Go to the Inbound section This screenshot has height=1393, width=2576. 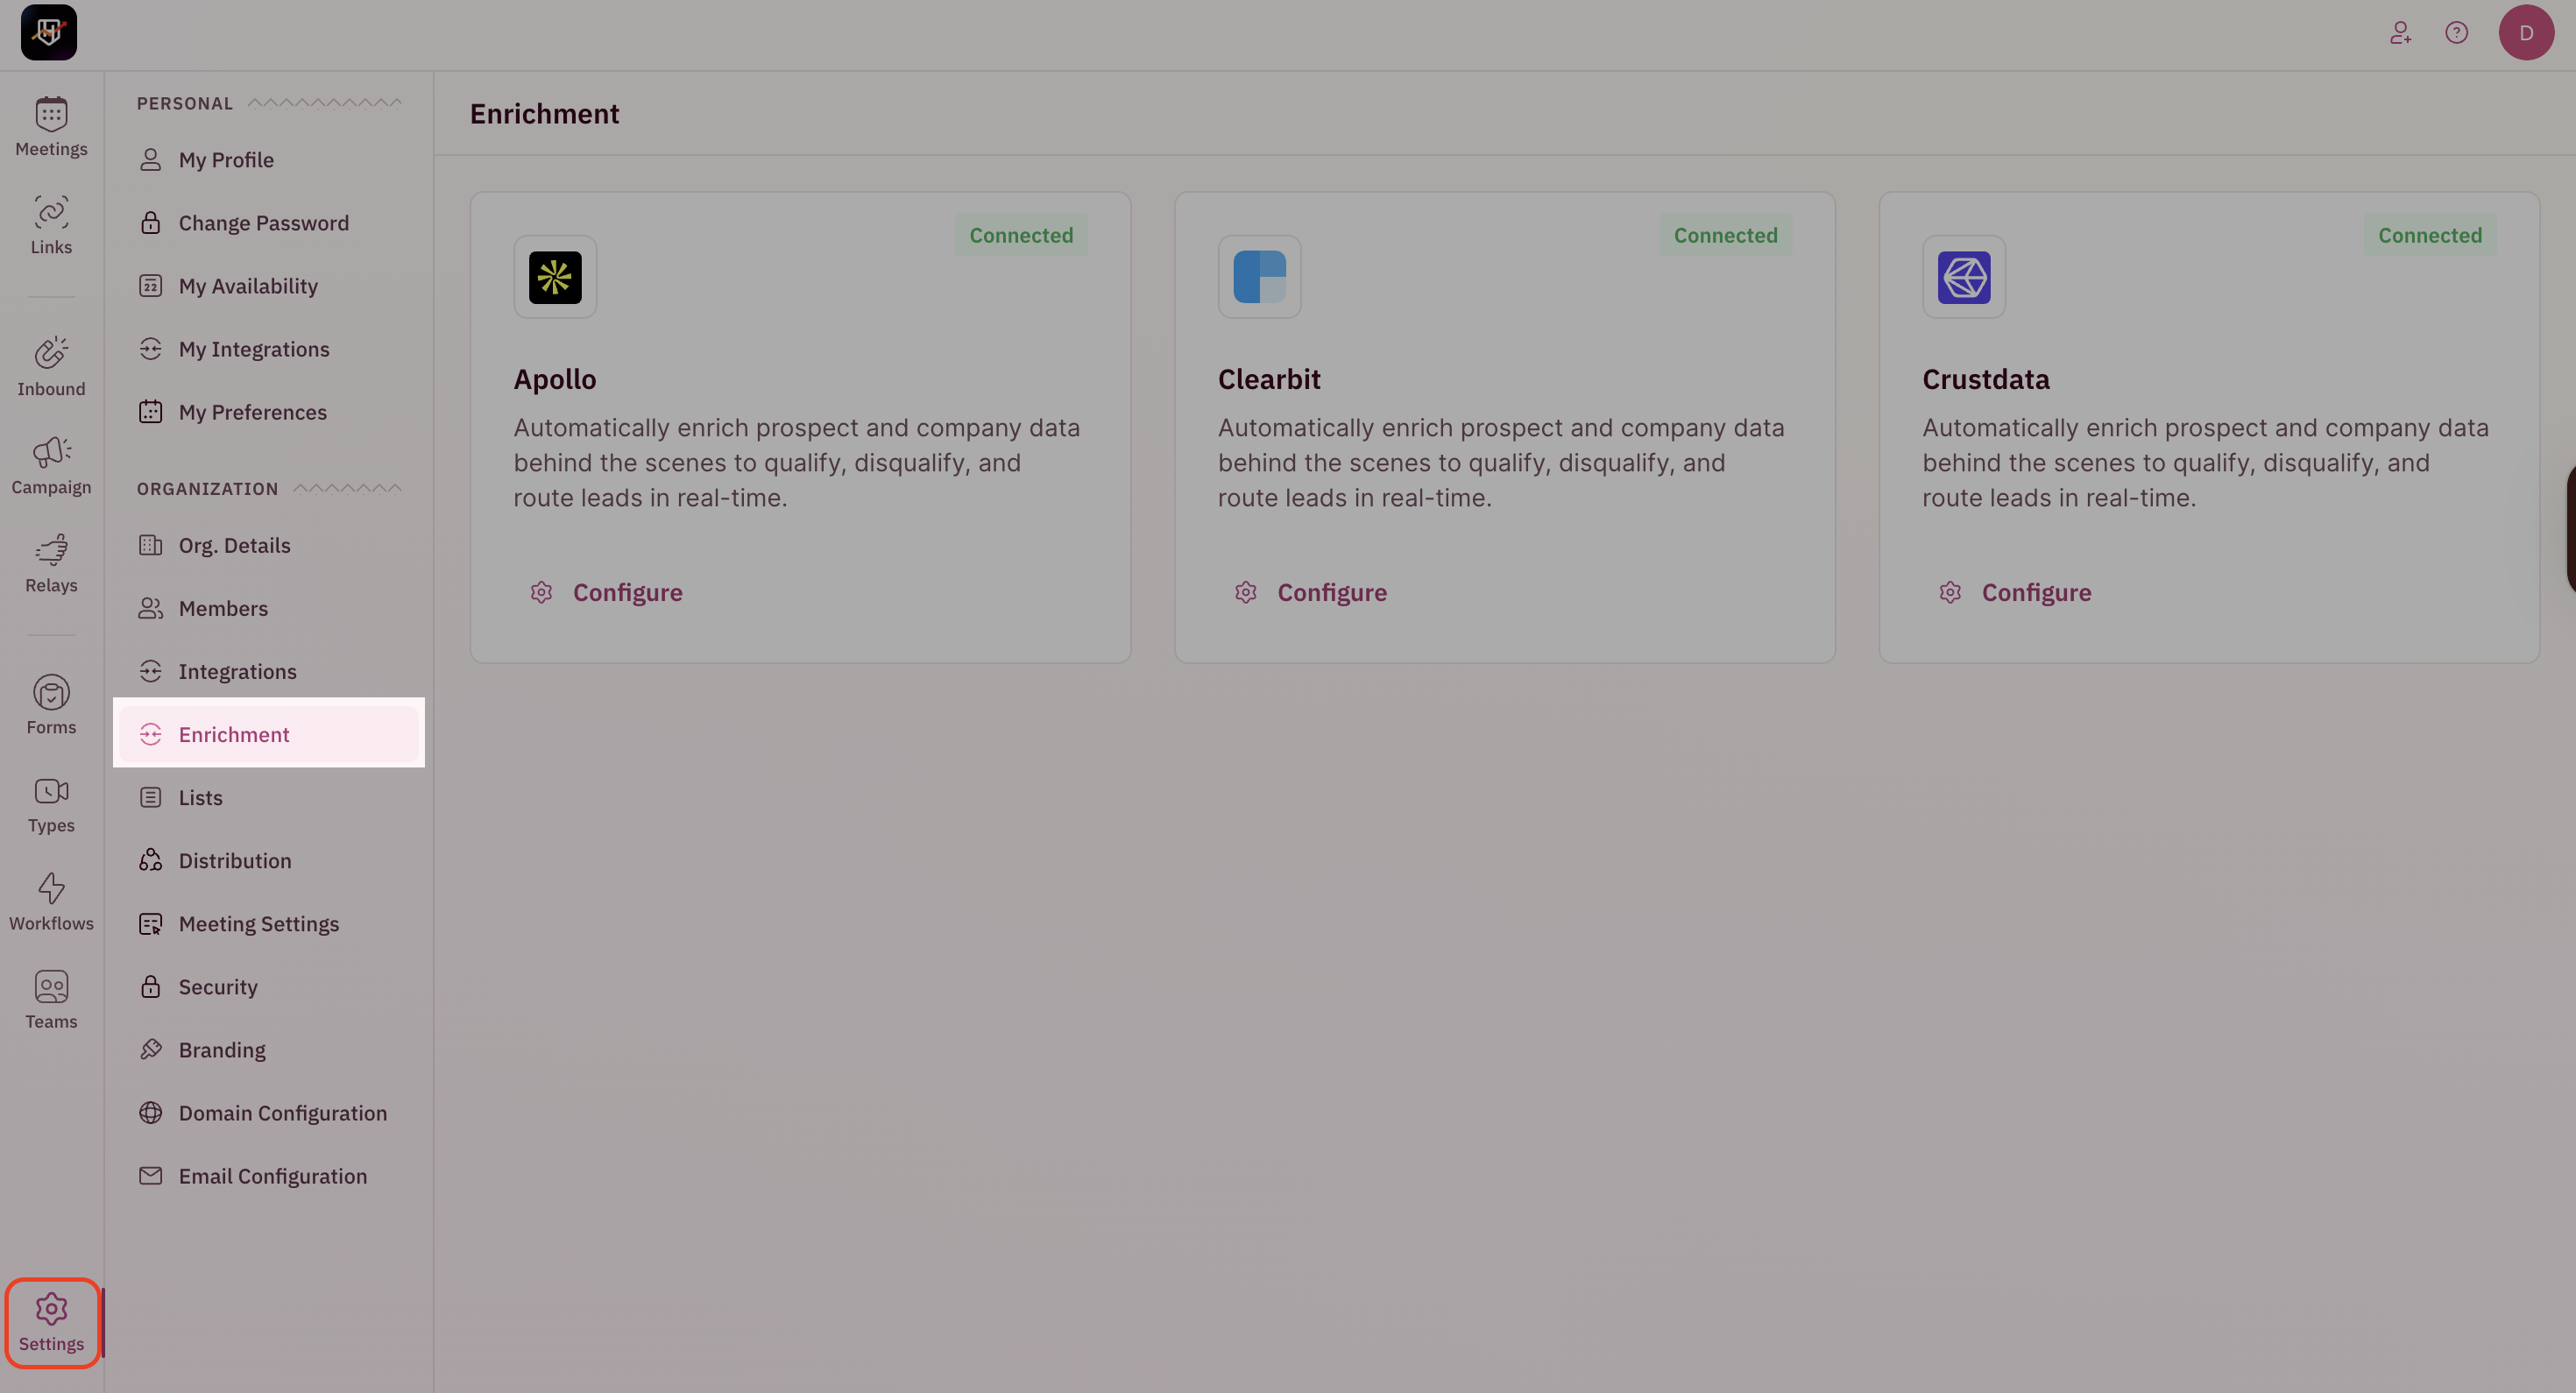click(x=51, y=367)
